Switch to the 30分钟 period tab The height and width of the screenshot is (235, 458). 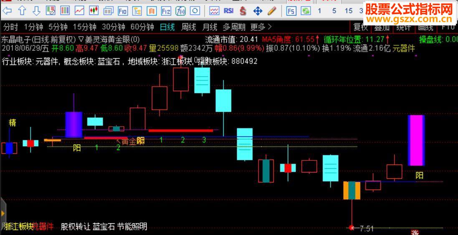(x=113, y=27)
